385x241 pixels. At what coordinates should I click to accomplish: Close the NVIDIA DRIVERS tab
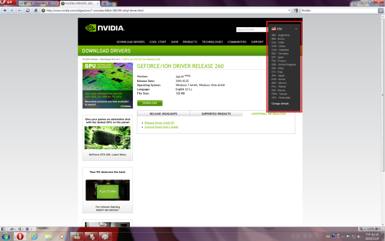pyautogui.click(x=98, y=4)
